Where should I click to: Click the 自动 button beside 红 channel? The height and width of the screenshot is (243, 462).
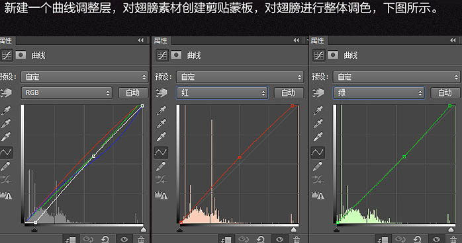pyautogui.click(x=289, y=93)
